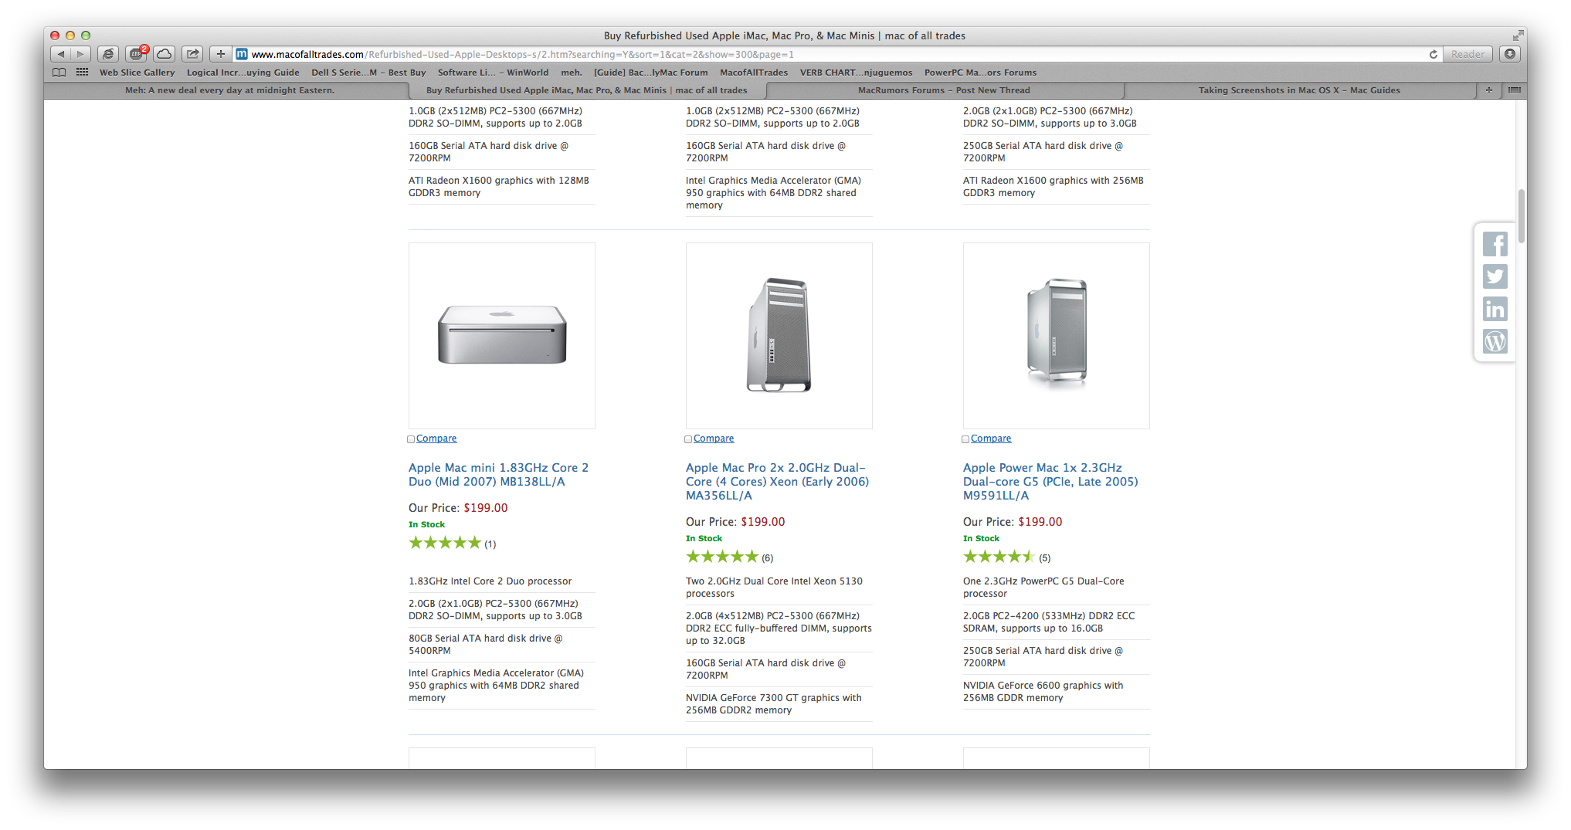Share the page on WordPress

[x=1495, y=341]
